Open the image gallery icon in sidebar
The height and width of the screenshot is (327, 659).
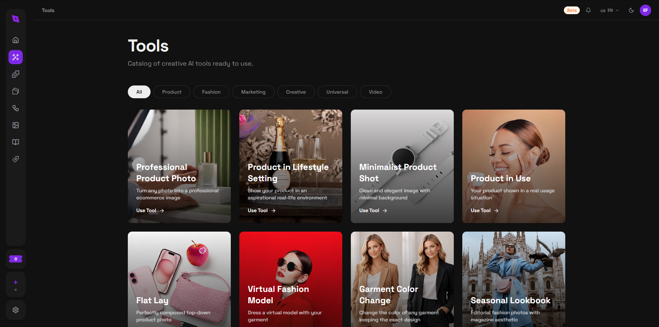[x=16, y=125]
